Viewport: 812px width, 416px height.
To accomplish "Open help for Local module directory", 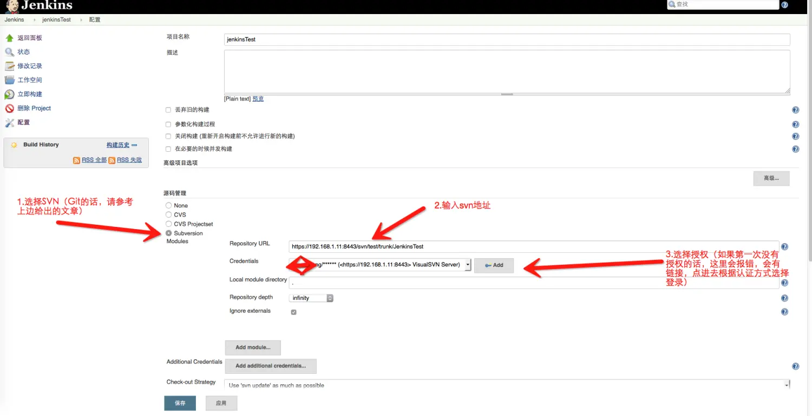I will coord(784,283).
